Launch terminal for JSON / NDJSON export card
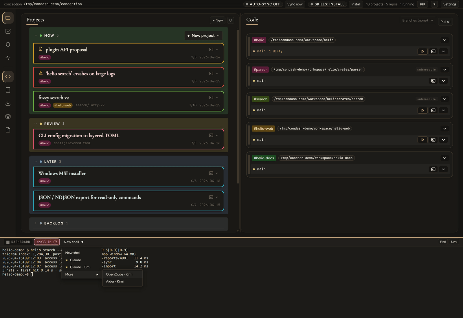The width and height of the screenshot is (463, 318). coord(211,197)
